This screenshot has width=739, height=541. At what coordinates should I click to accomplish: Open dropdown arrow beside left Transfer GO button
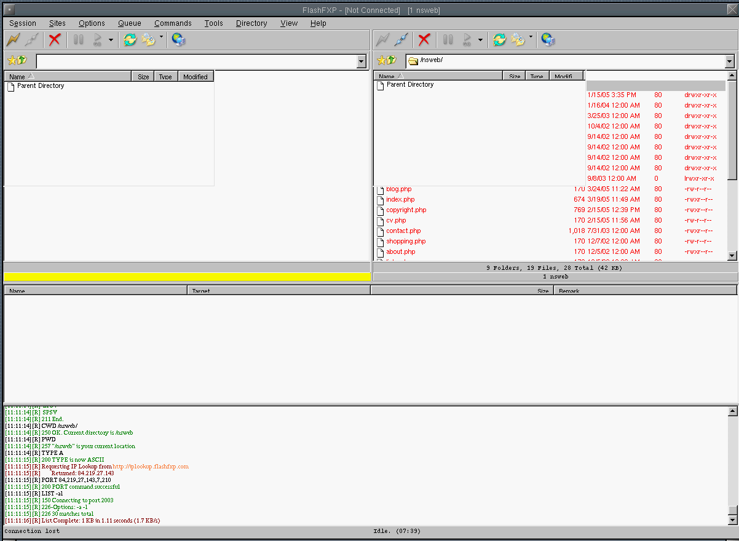111,40
